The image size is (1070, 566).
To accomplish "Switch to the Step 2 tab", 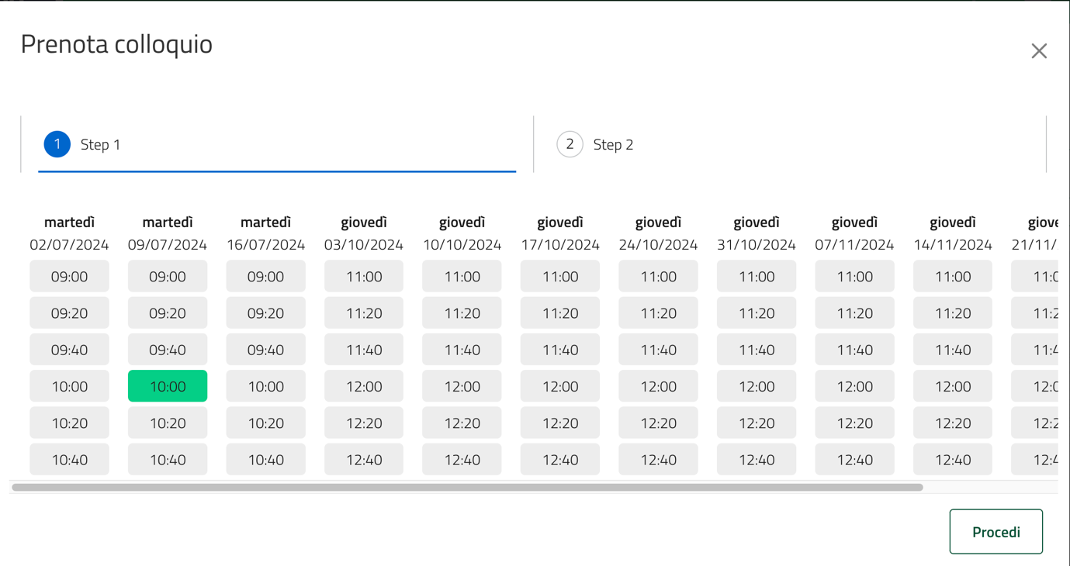I will click(613, 145).
